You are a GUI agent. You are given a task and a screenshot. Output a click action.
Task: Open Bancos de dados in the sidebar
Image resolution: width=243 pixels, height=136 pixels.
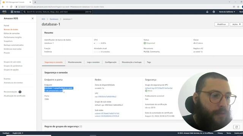11,29
